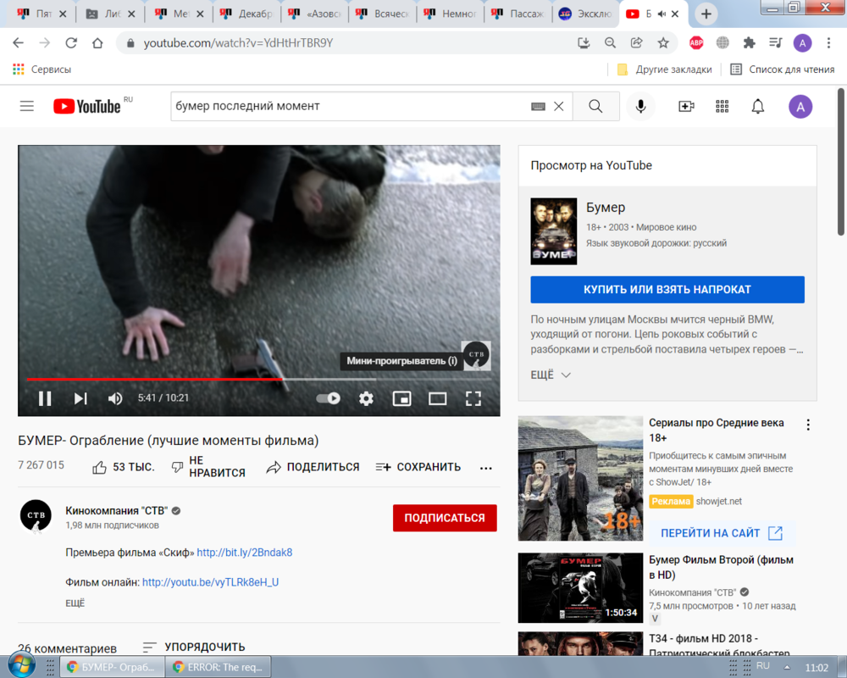Open Кинокомпания "СТВ" channel avatar
The height and width of the screenshot is (678, 847).
(x=36, y=516)
